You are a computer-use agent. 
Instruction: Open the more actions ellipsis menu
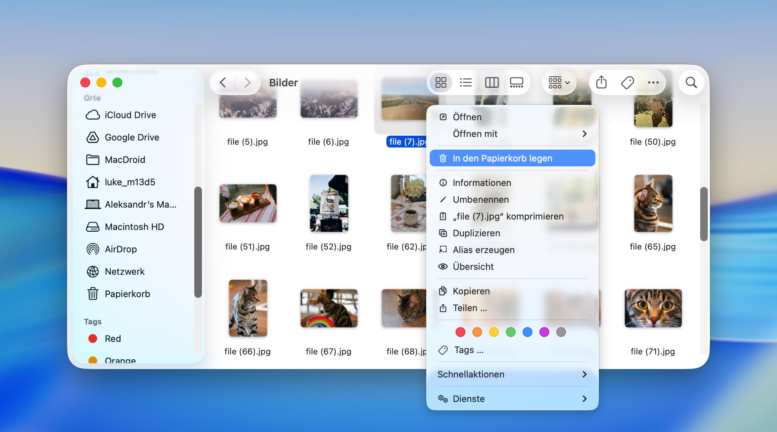[x=653, y=82]
